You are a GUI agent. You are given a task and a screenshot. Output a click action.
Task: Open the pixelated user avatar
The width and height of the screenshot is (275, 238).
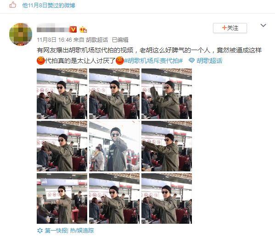tap(21, 34)
